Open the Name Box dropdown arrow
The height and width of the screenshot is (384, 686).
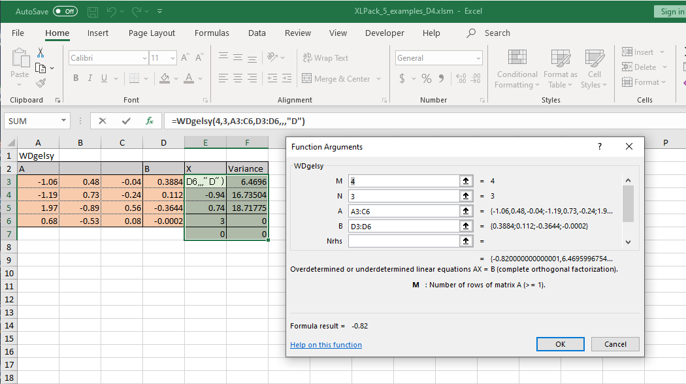click(63, 121)
